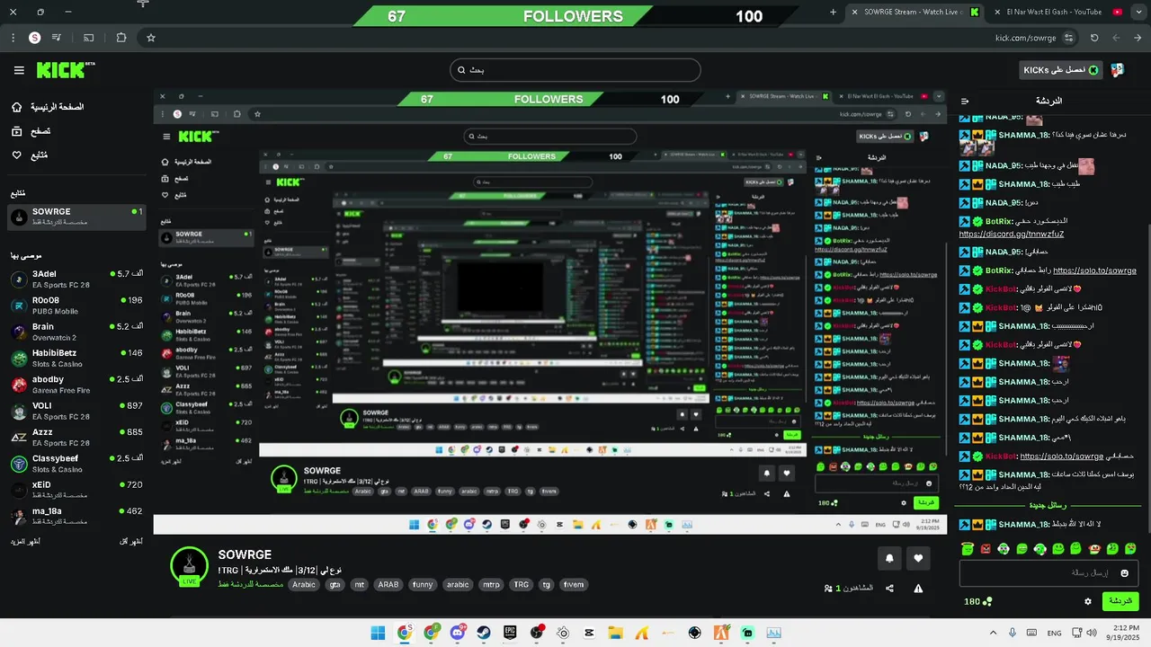Open site info icon beside kick.com/sowrge
This screenshot has width=1151, height=647.
pyautogui.click(x=1068, y=38)
